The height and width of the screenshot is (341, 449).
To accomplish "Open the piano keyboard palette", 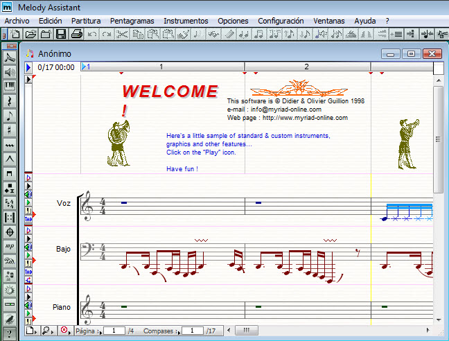I will click(10, 87).
